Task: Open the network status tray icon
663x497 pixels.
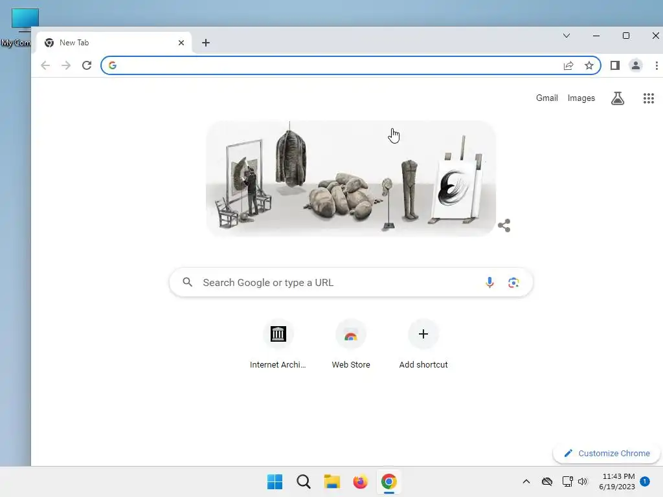Action: coord(567,481)
